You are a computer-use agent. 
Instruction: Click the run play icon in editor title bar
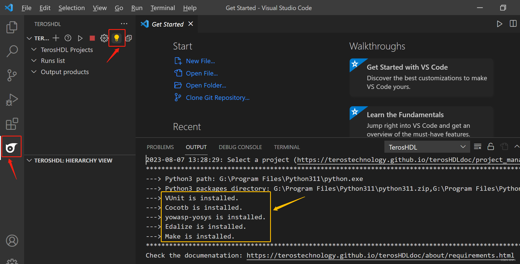pyautogui.click(x=499, y=24)
